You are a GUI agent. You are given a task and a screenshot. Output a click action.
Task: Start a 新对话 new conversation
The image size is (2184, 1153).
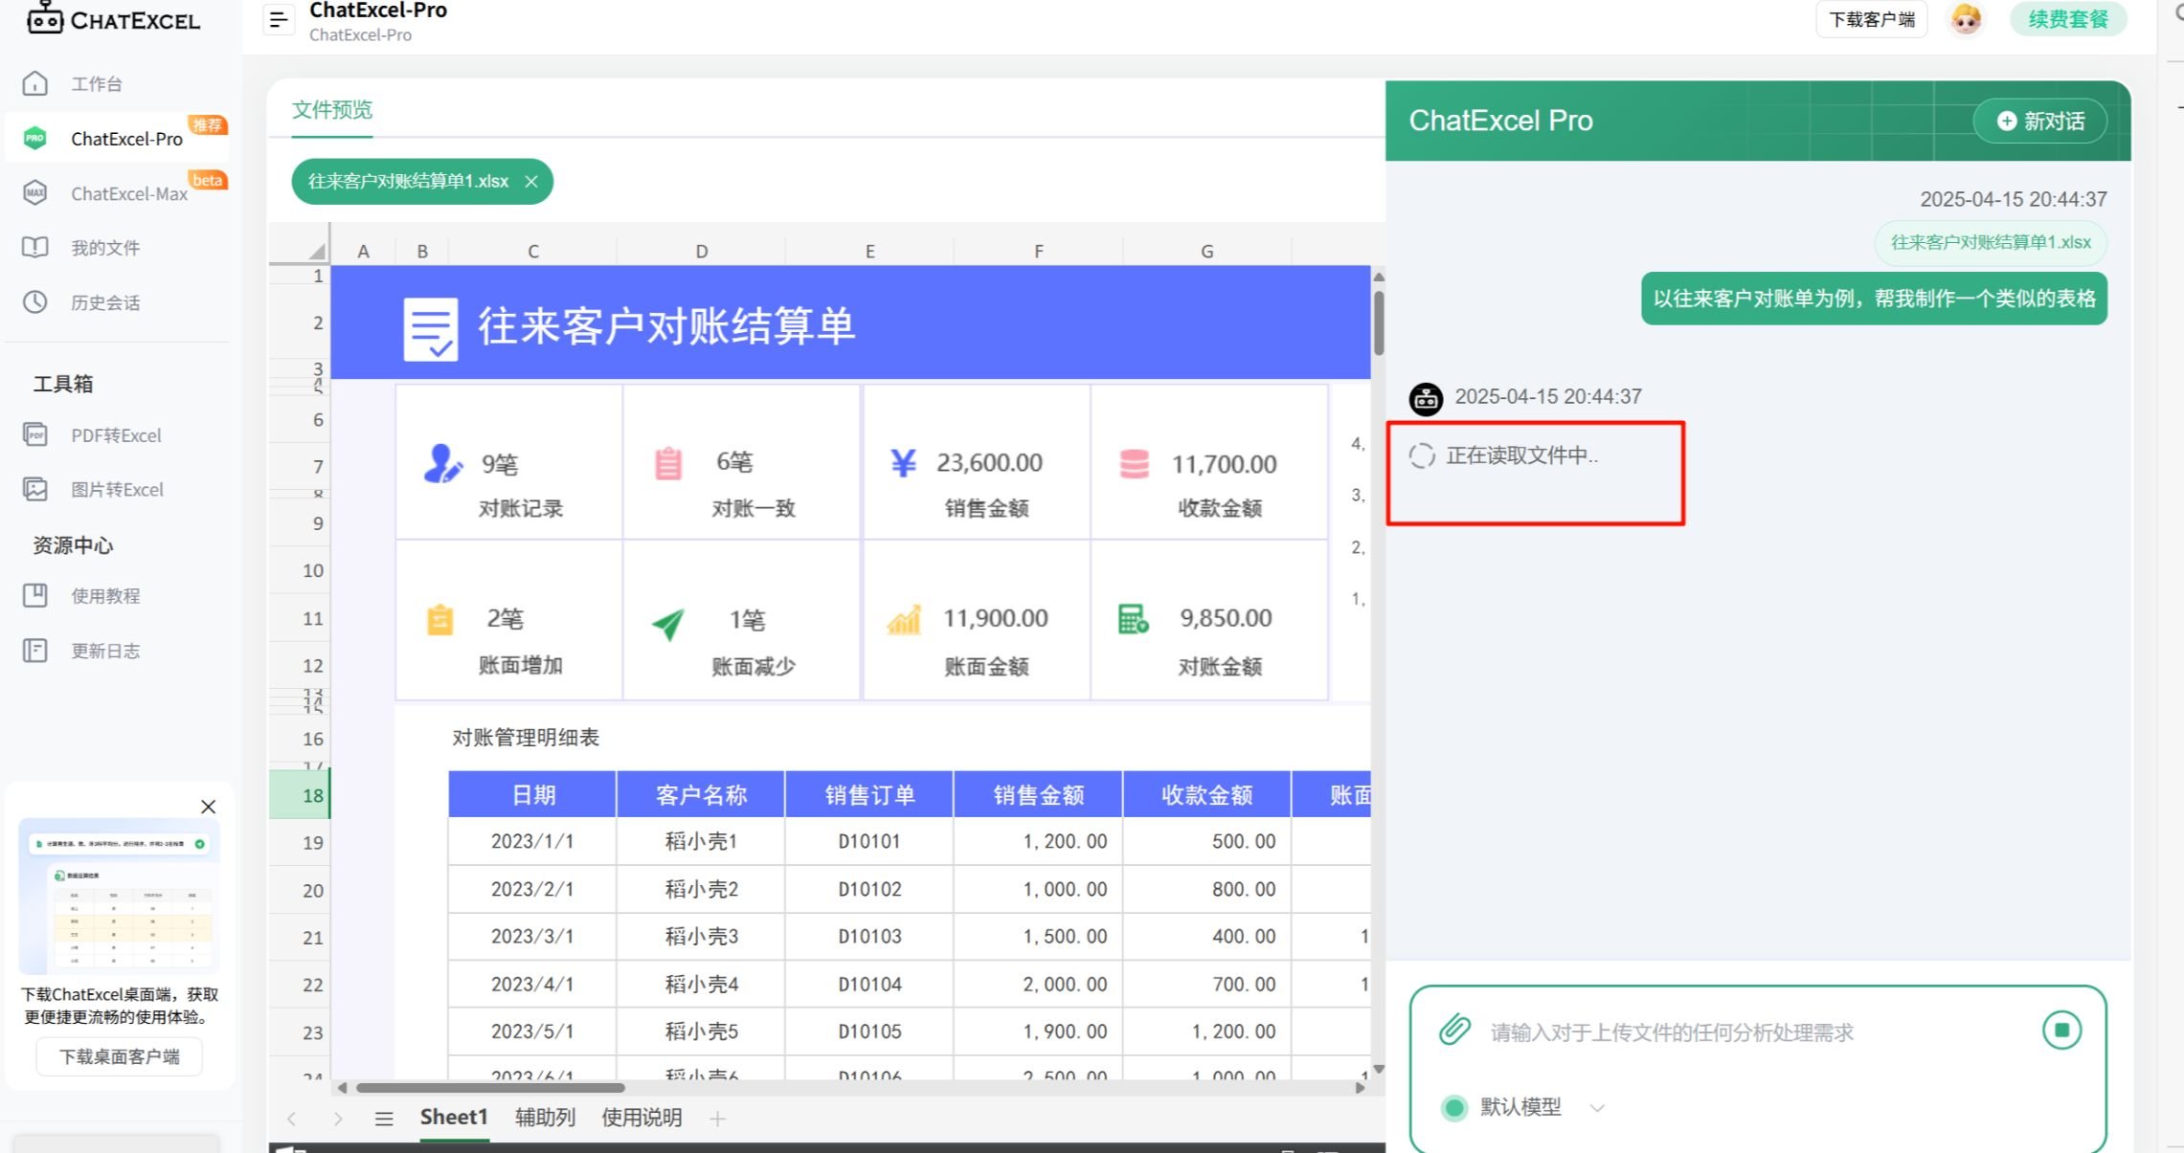click(x=2040, y=121)
